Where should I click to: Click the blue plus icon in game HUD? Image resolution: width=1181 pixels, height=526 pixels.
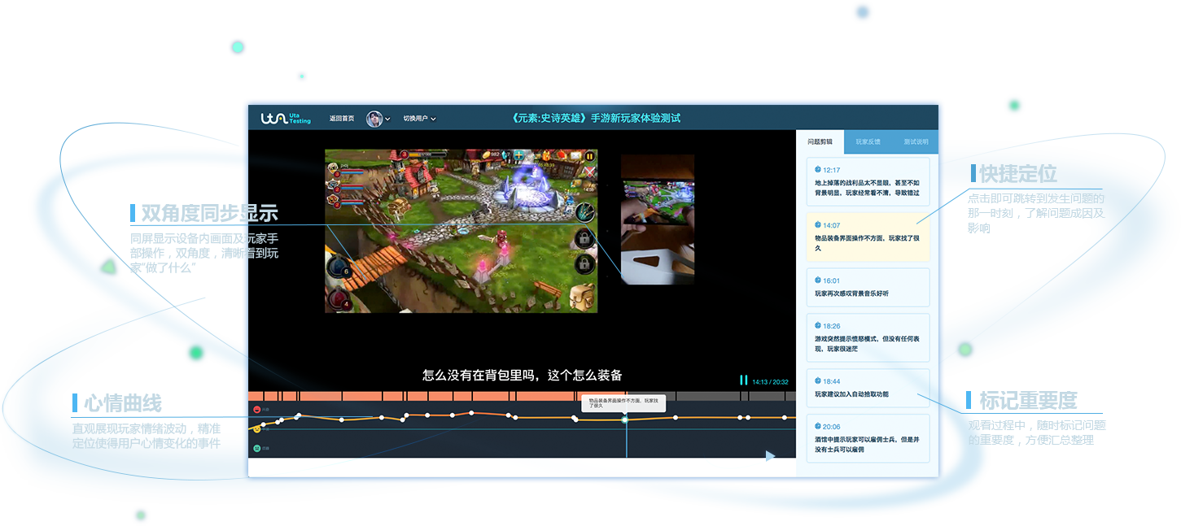(518, 155)
